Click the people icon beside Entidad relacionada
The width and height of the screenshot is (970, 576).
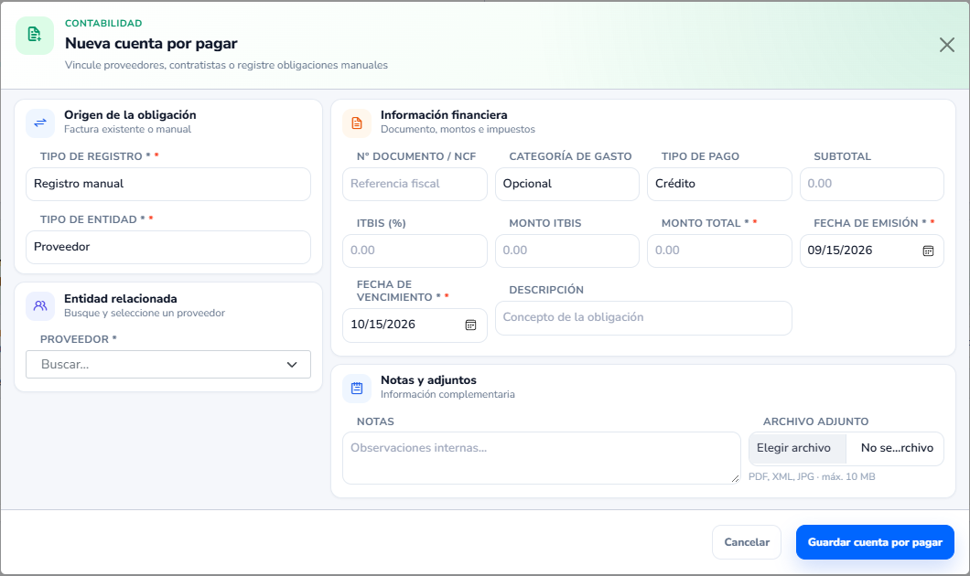tap(40, 306)
